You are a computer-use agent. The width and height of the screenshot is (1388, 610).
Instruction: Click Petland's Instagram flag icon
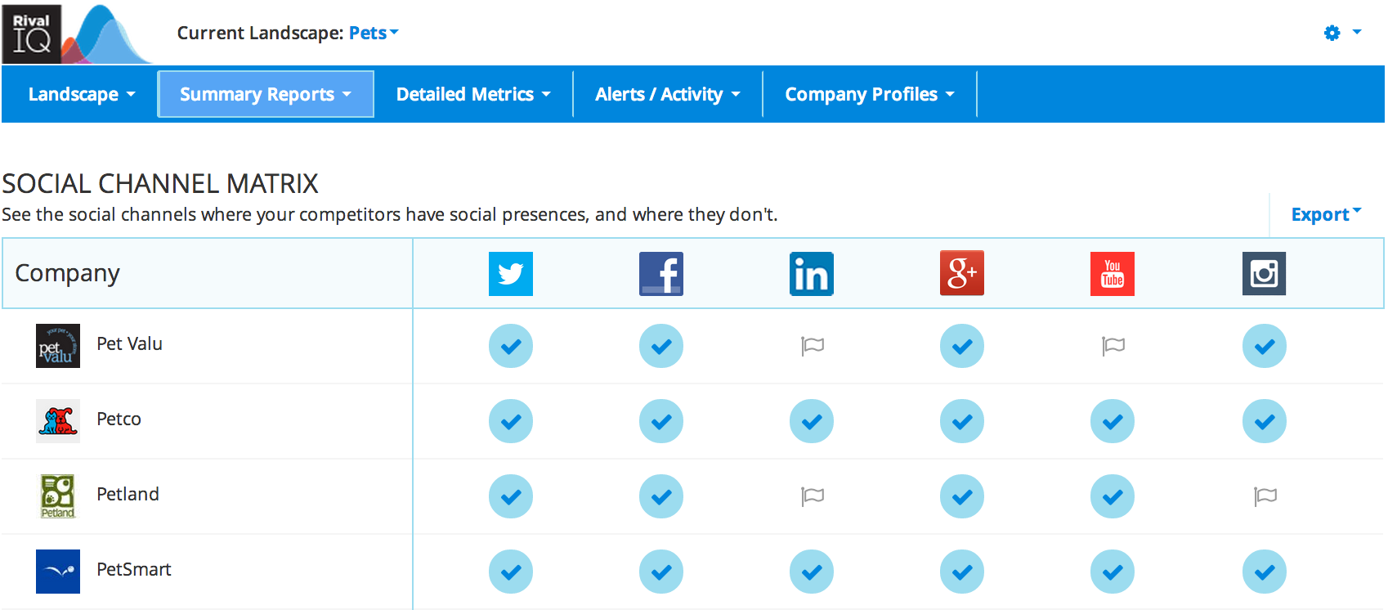tap(1265, 496)
